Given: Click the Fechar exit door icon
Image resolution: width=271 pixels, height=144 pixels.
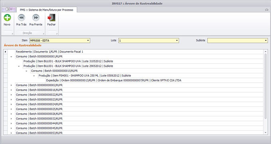Looking at the screenshot, I should [x=51, y=18].
